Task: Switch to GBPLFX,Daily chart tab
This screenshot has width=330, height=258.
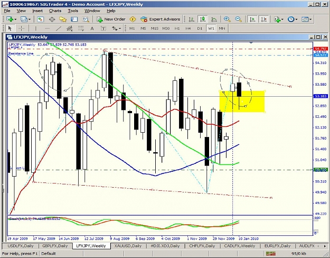Action: click(x=55, y=246)
